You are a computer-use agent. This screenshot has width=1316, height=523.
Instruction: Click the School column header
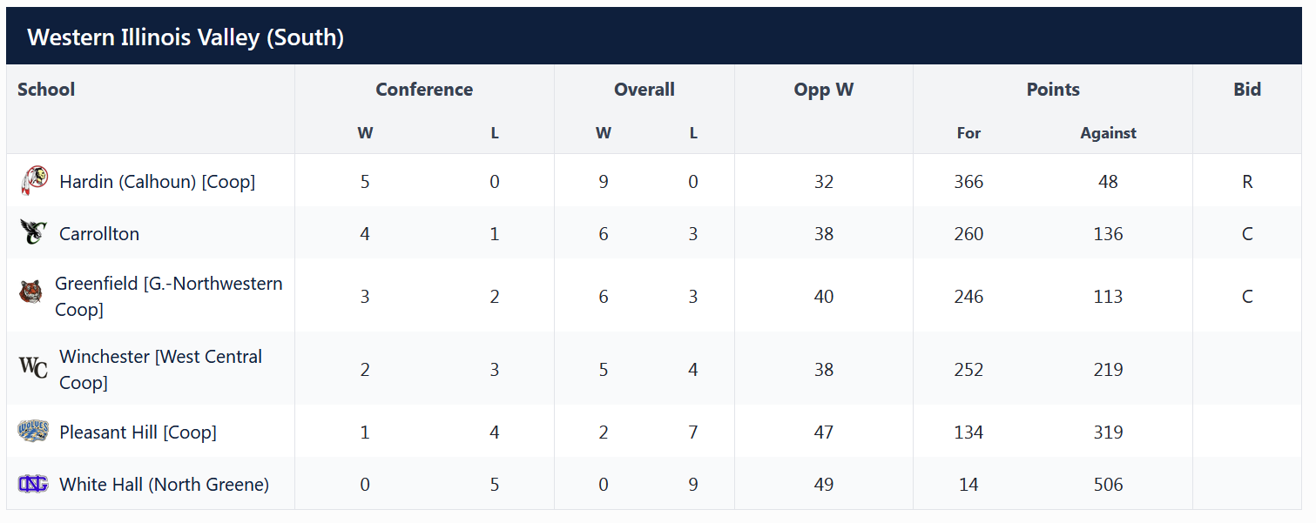46,90
